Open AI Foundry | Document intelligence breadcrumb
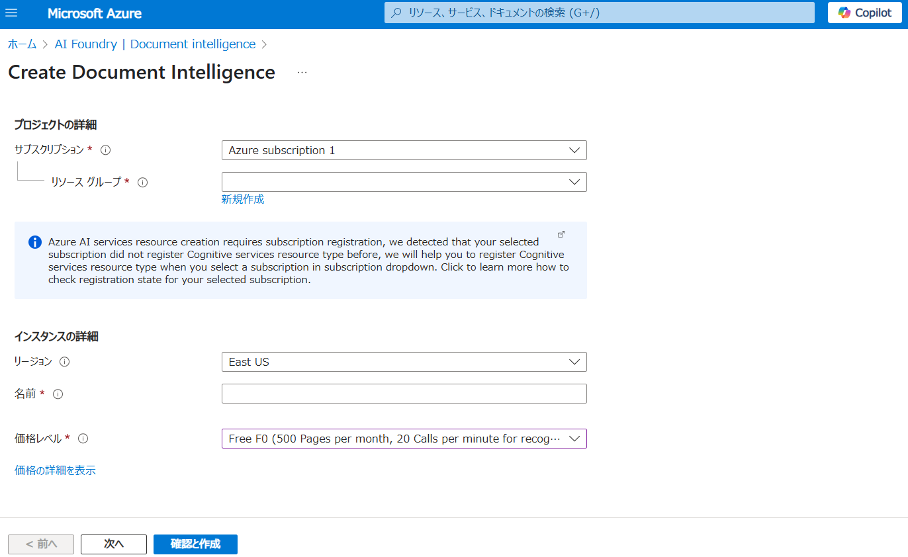This screenshot has height=557, width=908. pos(154,44)
